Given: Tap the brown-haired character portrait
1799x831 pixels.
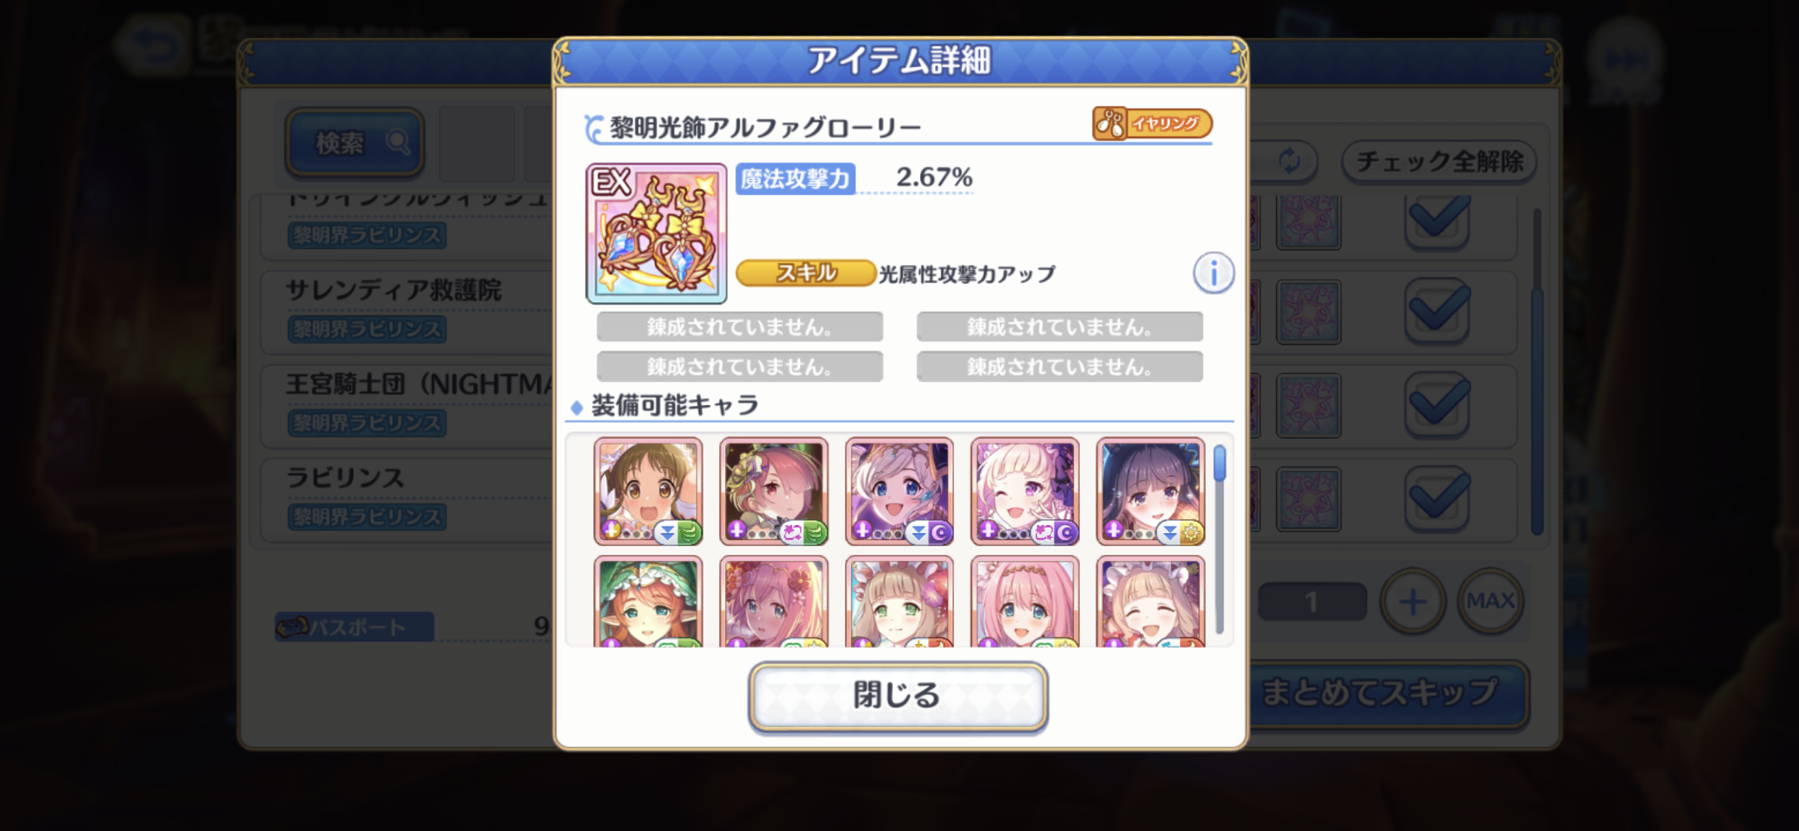Looking at the screenshot, I should (648, 491).
